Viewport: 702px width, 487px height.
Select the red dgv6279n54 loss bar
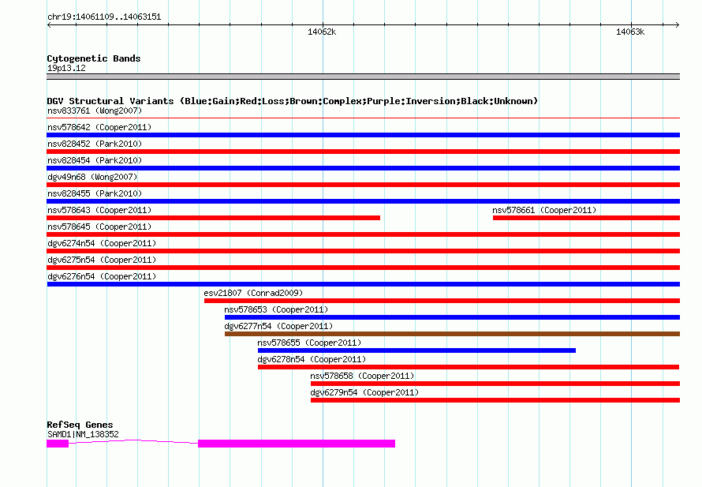pyautogui.click(x=495, y=400)
